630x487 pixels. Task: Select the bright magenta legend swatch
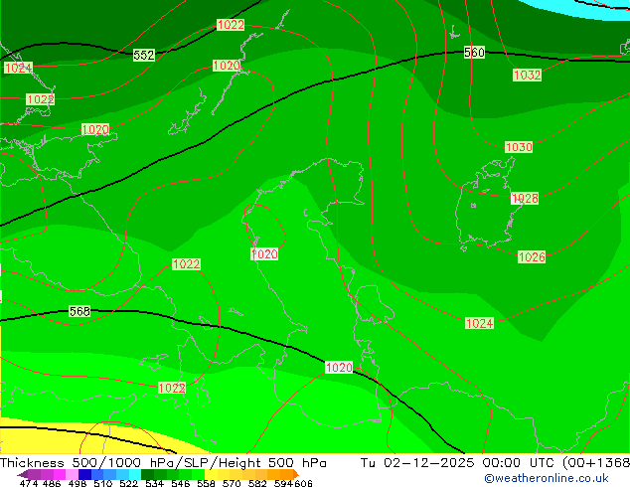[60, 474]
